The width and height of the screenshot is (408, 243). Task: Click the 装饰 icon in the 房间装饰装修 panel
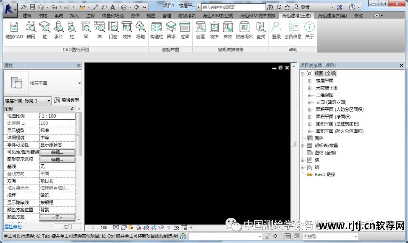(x=214, y=30)
